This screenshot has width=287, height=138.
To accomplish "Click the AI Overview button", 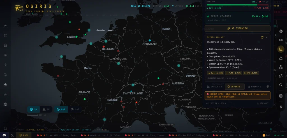I will coord(237,28).
